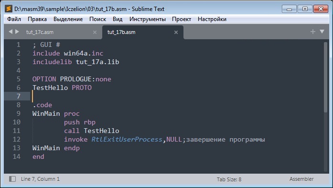Add a new tab with plus icon
333x188 pixels.
pyautogui.click(x=312, y=32)
